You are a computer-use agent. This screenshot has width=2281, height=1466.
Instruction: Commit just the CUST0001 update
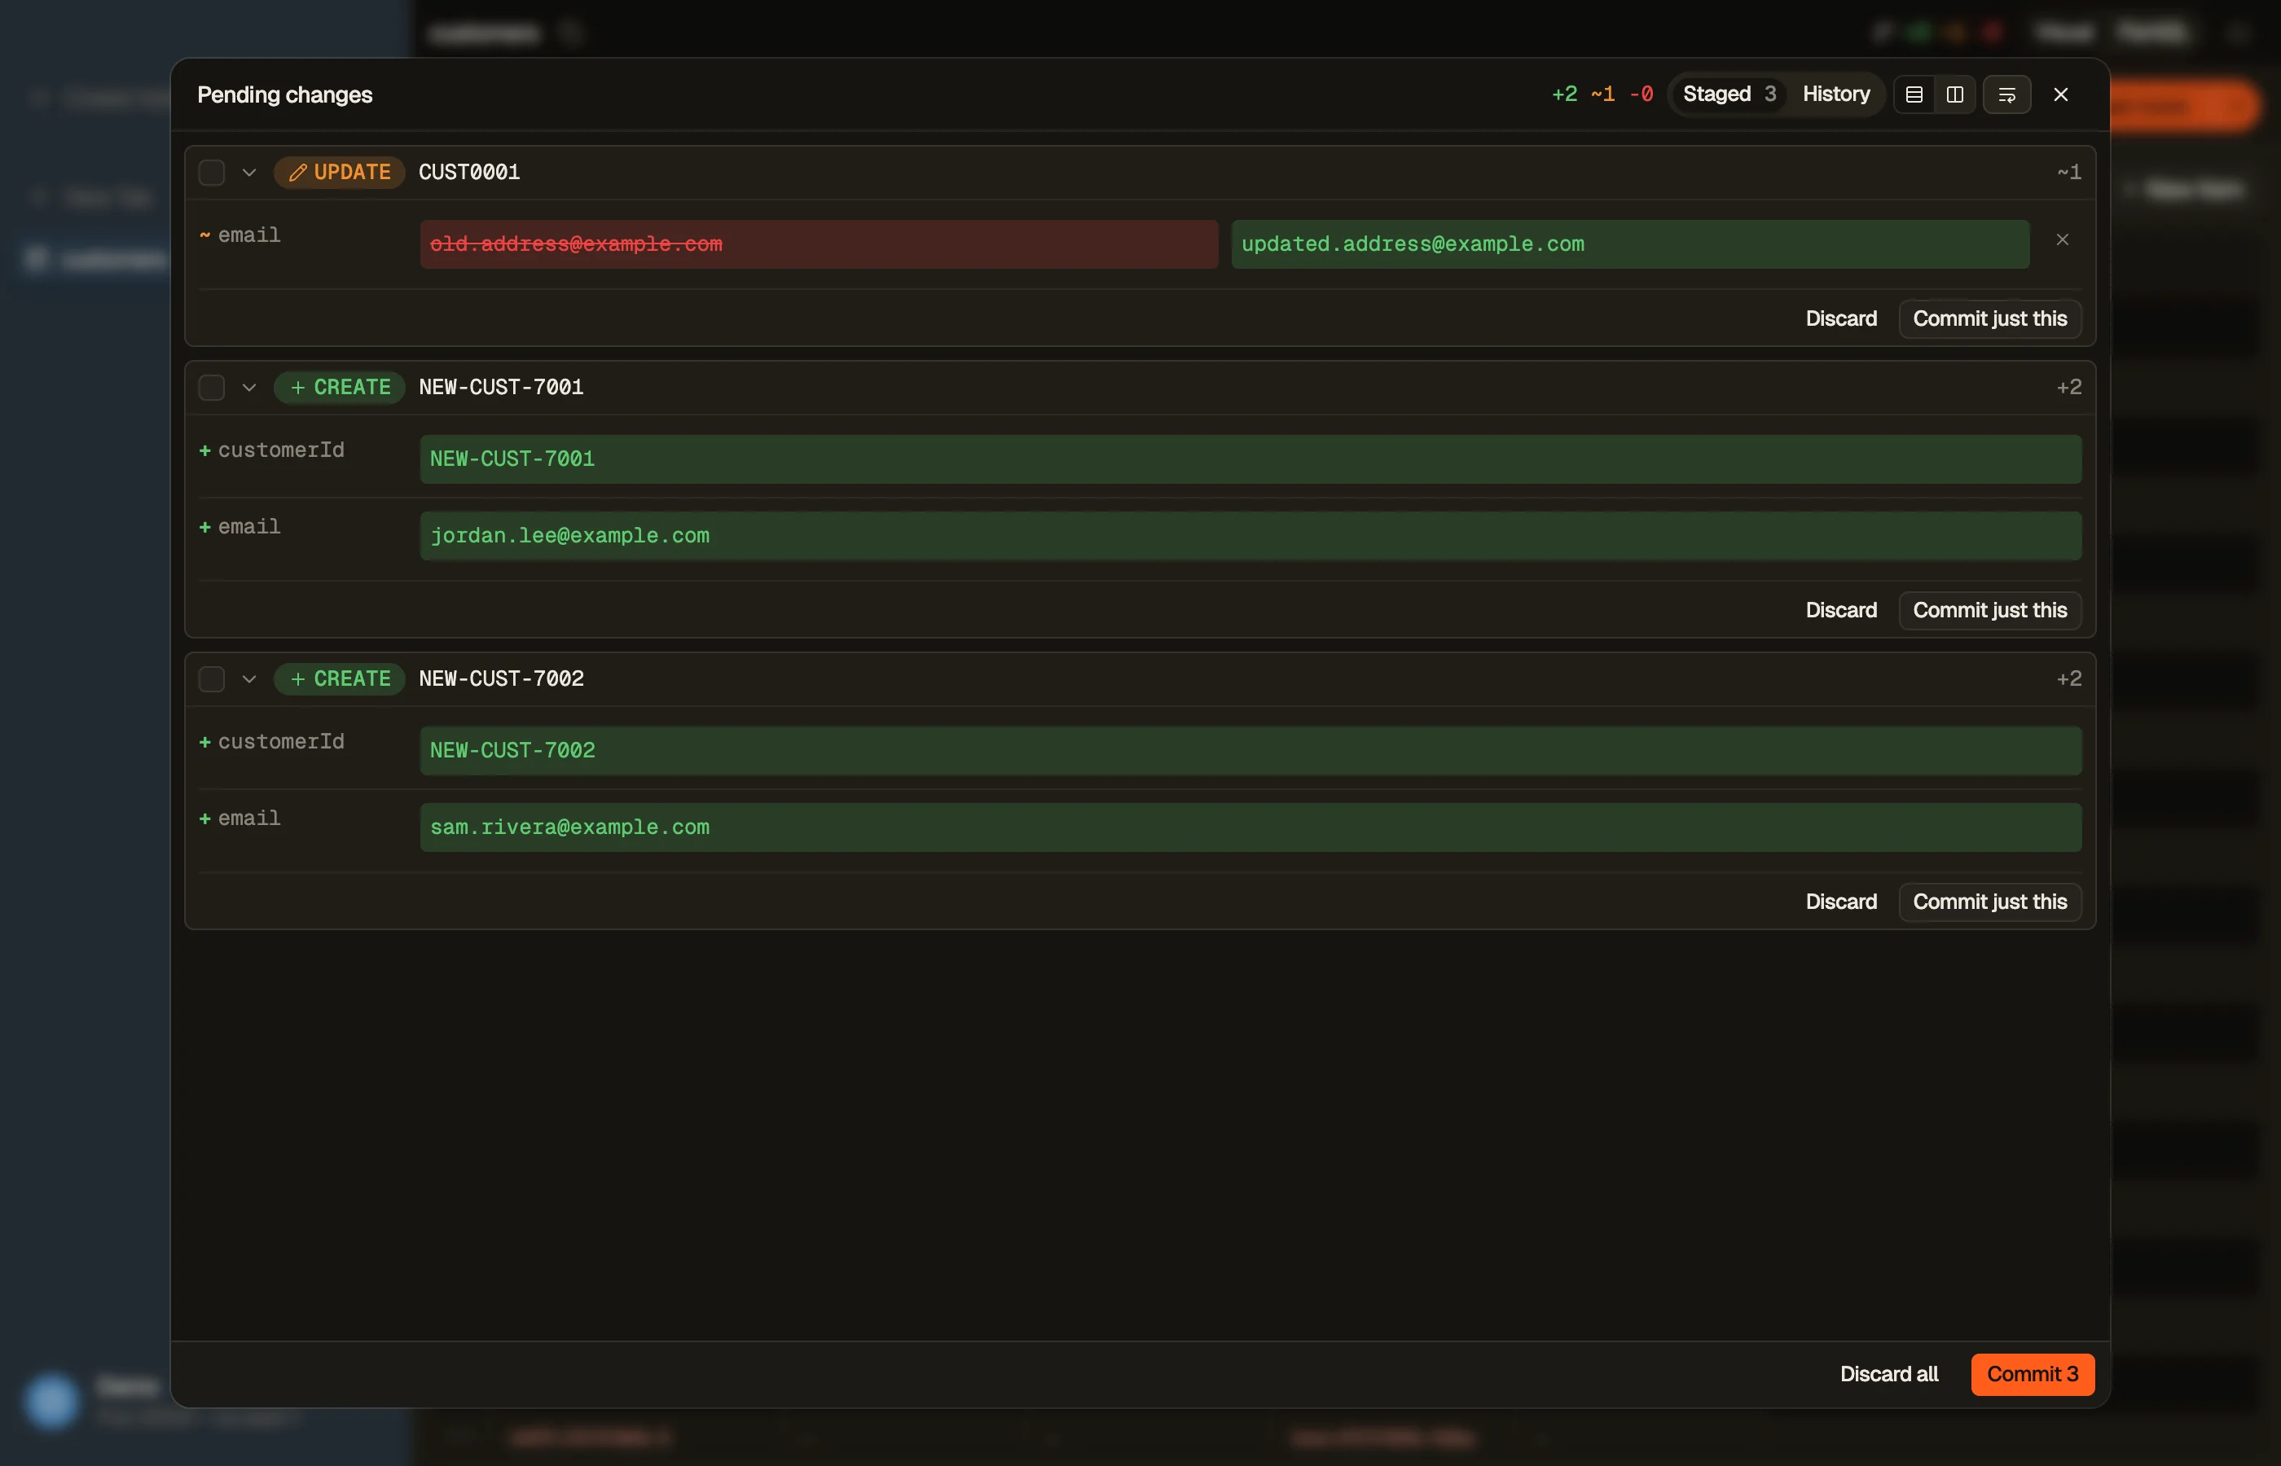coord(1989,319)
